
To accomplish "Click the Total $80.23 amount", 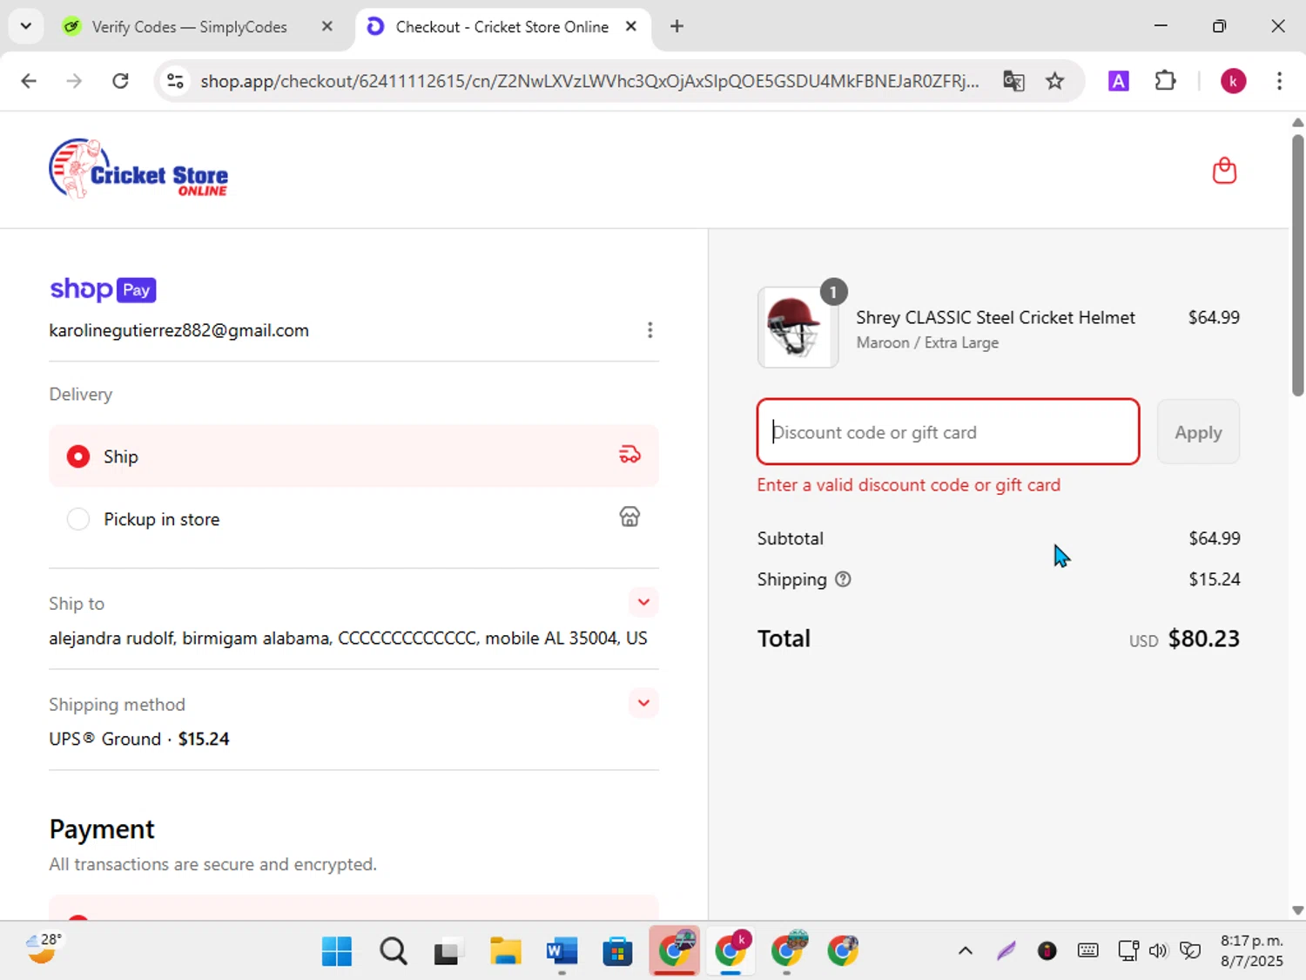I will coord(1203,639).
